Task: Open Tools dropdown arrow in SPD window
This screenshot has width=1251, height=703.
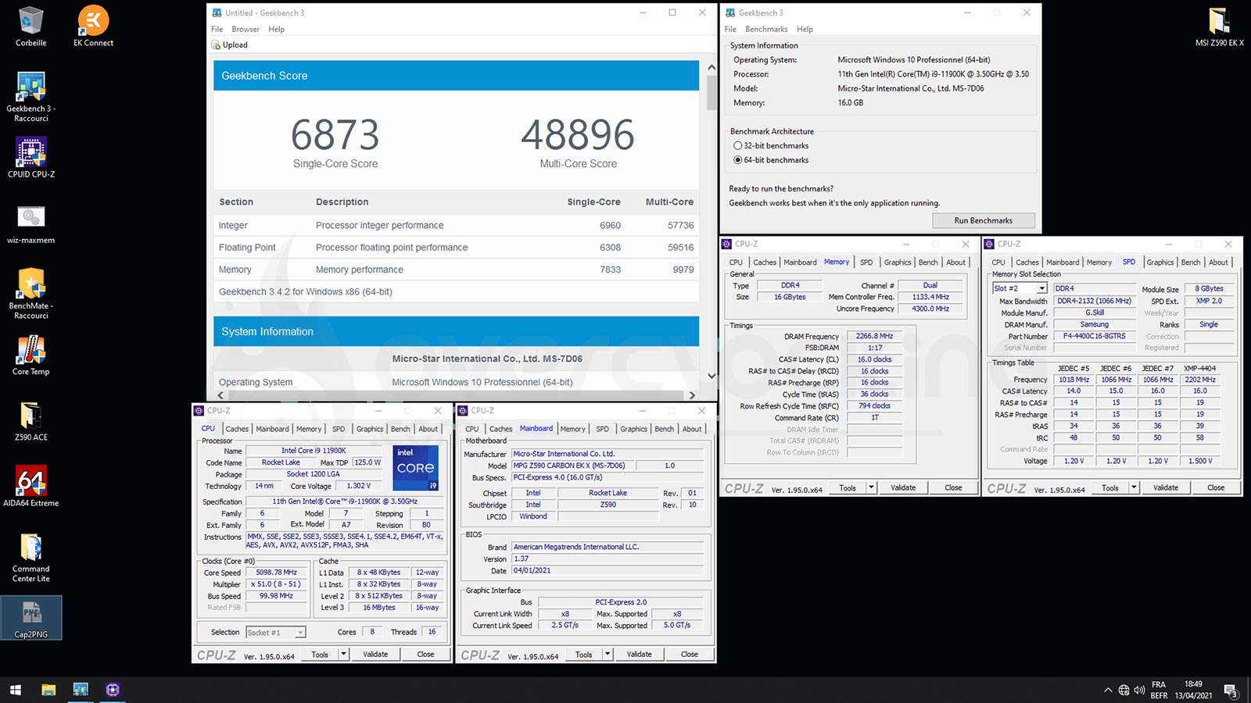Action: [1134, 487]
